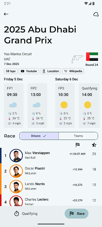This screenshot has height=227, width=102.
Task: Select the Drivers segment toggle
Action: (39, 136)
